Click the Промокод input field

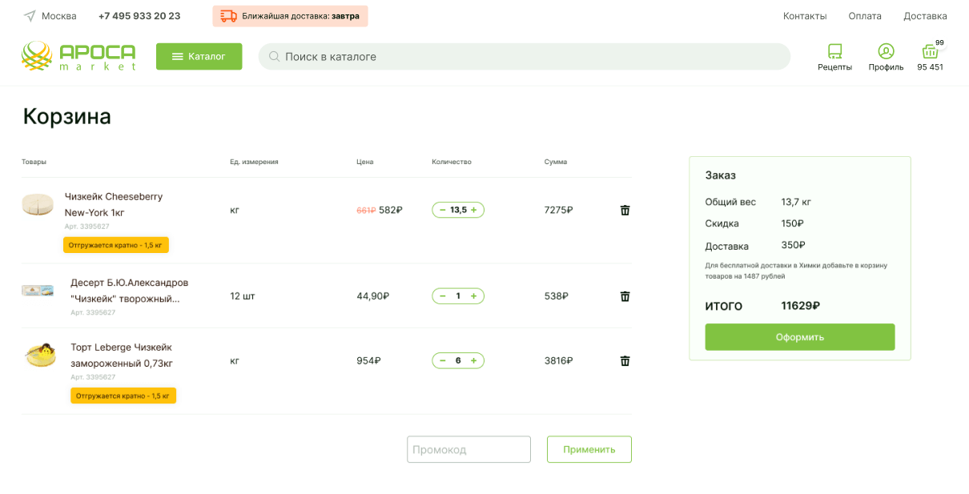(468, 449)
